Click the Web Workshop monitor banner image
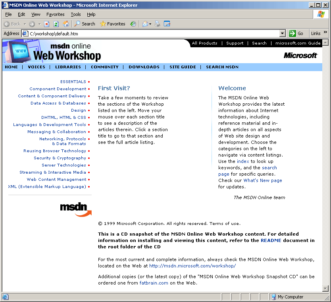 pos(52,51)
